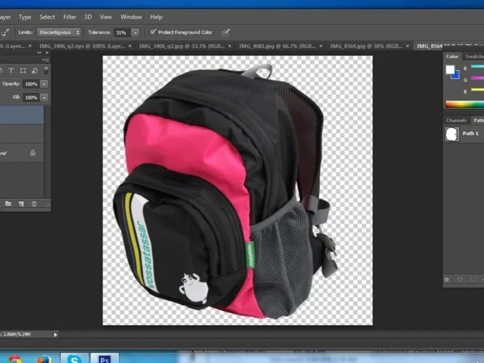Viewport: 484px width, 363px height.
Task: Switch to IMG_4081.jpg document tab
Action: pos(277,46)
